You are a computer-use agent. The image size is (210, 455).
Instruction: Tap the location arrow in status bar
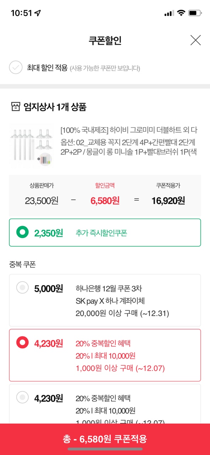coord(38,13)
